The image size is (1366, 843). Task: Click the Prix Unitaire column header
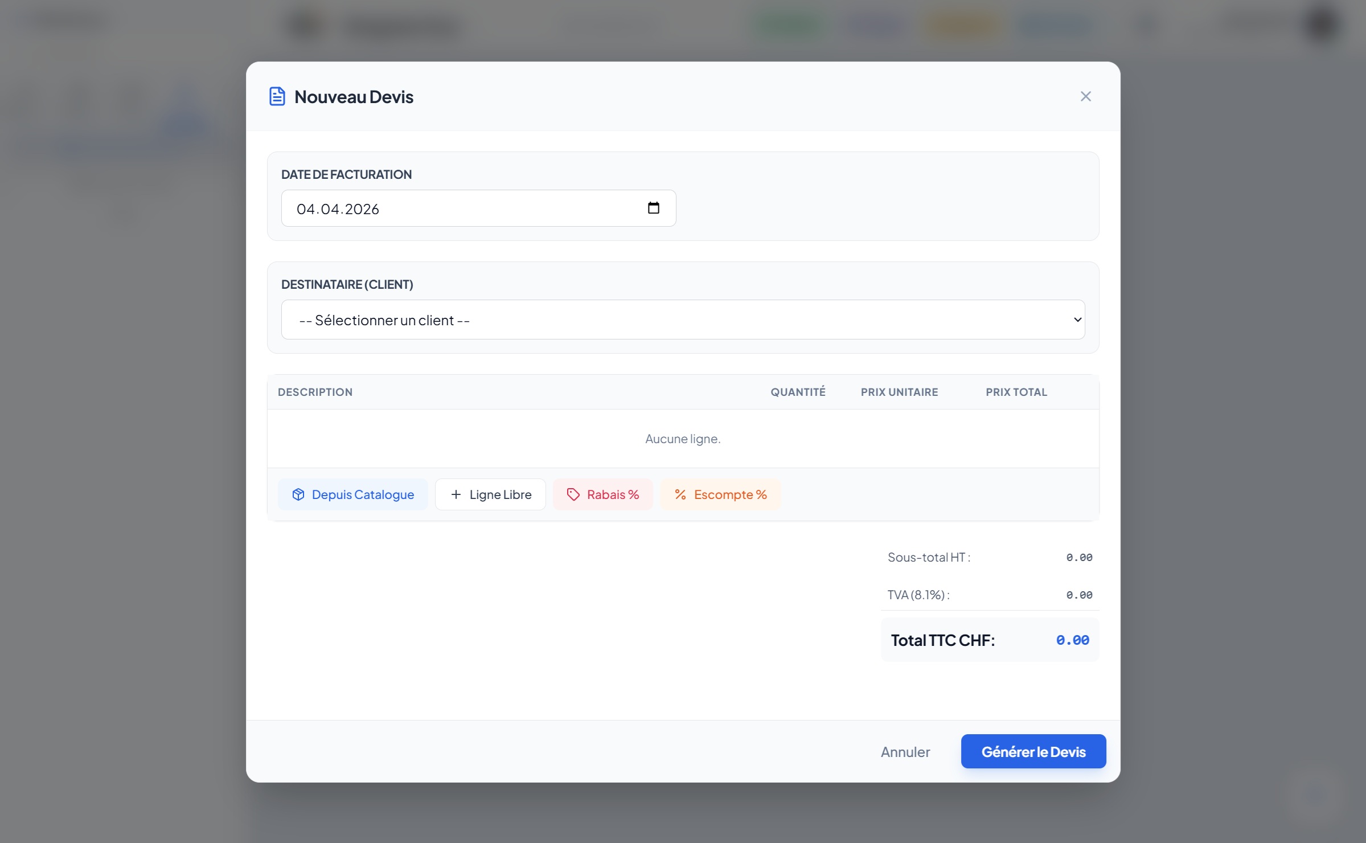pyautogui.click(x=899, y=392)
